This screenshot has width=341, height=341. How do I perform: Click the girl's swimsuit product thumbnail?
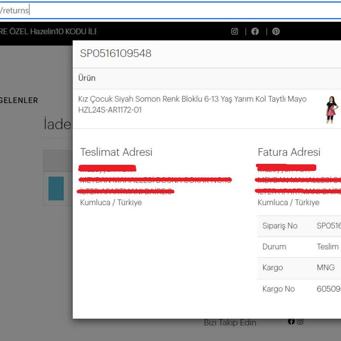(x=331, y=109)
